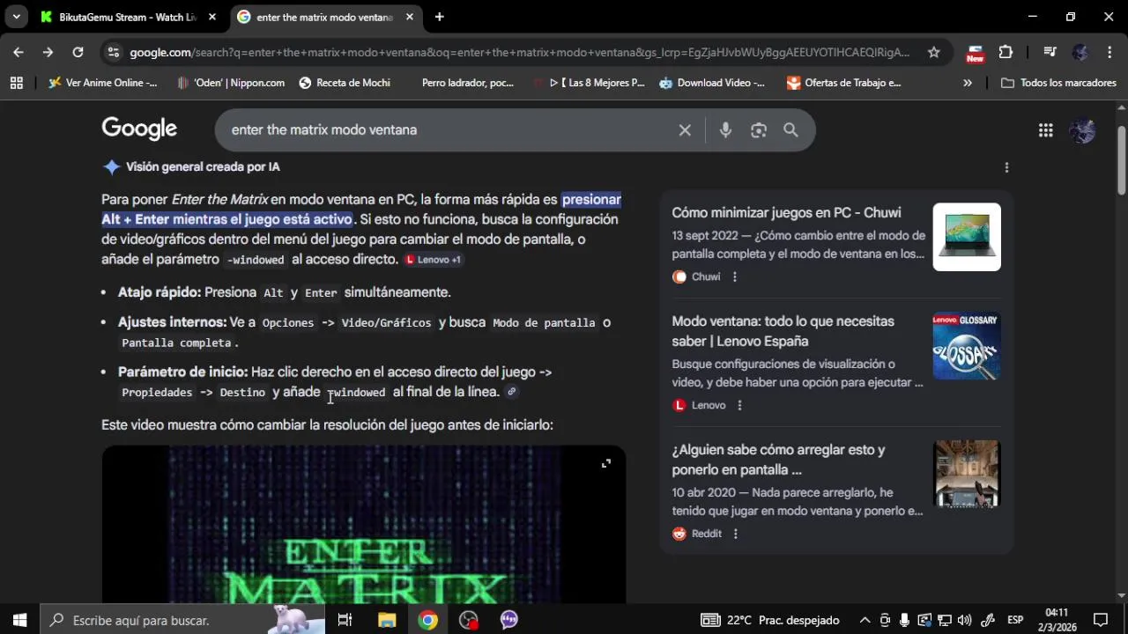Go back to previous page
Image resolution: width=1128 pixels, height=634 pixels.
pos(19,52)
